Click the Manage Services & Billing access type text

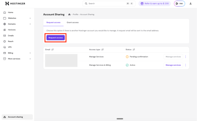click(100, 65)
